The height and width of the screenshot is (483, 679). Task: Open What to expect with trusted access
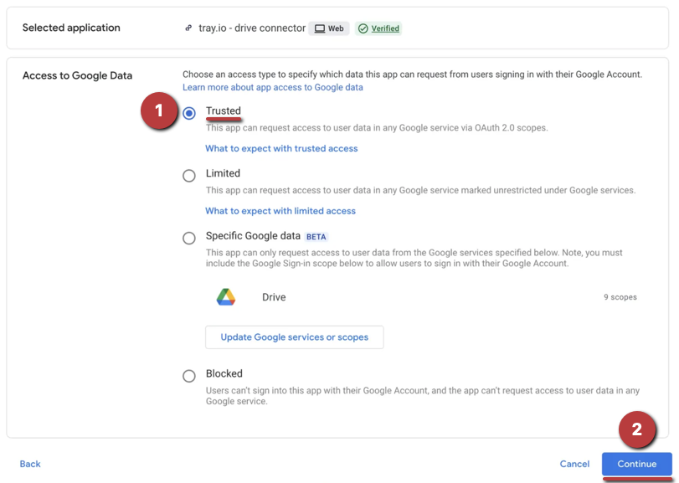point(281,148)
